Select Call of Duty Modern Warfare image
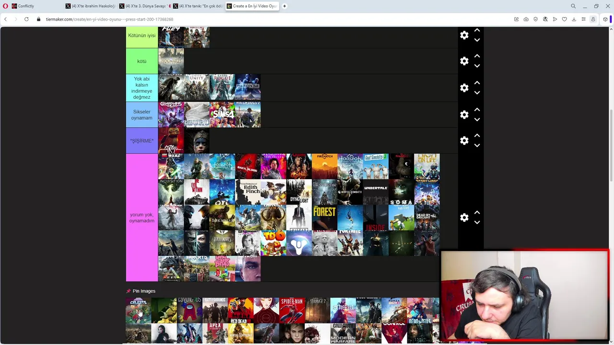This screenshot has width=614, height=345. coord(342,334)
